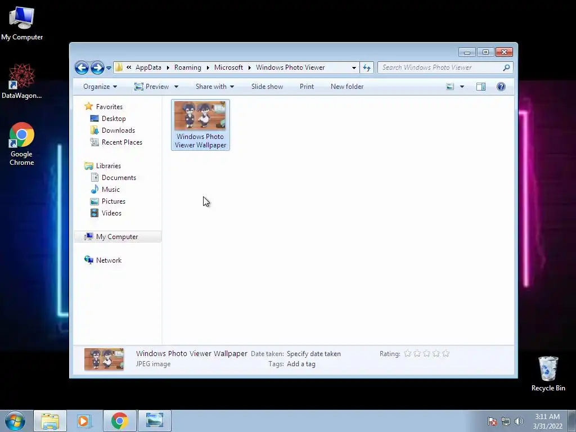
Task: Click Windows Explorer taskbar icon
Action: coord(50,421)
